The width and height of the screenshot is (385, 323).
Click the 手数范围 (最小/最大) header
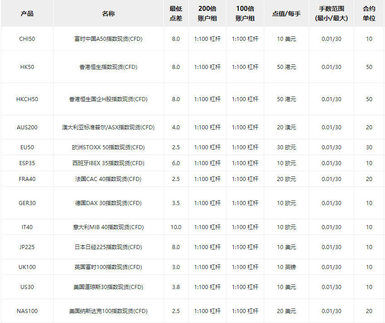331,14
